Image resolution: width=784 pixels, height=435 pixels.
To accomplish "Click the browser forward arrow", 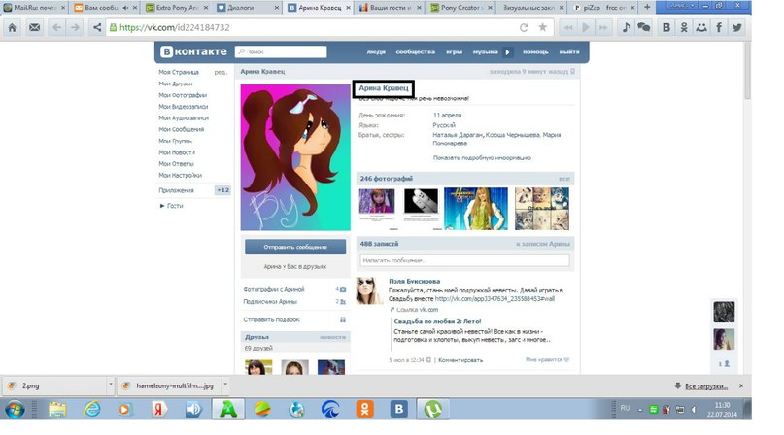I will 75,28.
